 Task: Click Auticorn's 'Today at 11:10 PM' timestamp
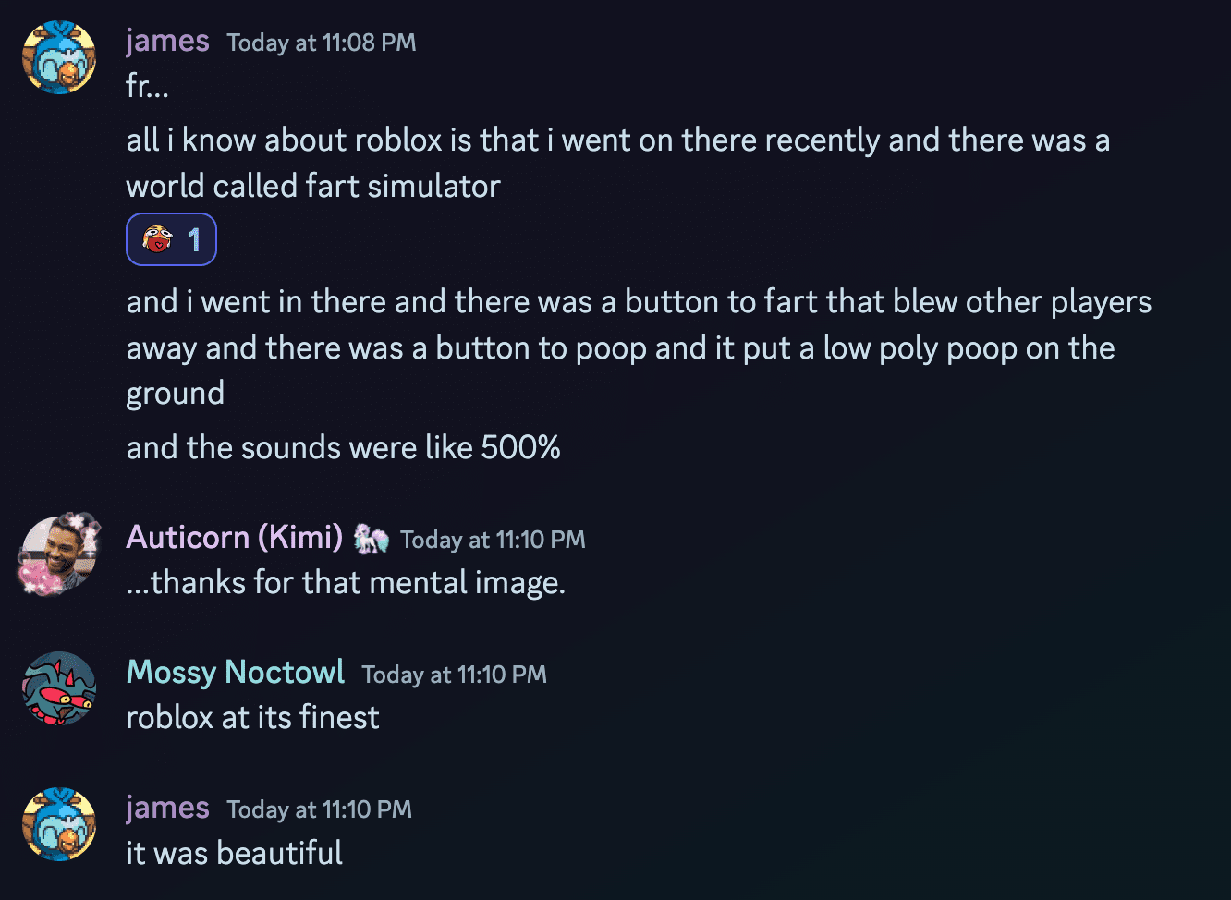tap(493, 540)
